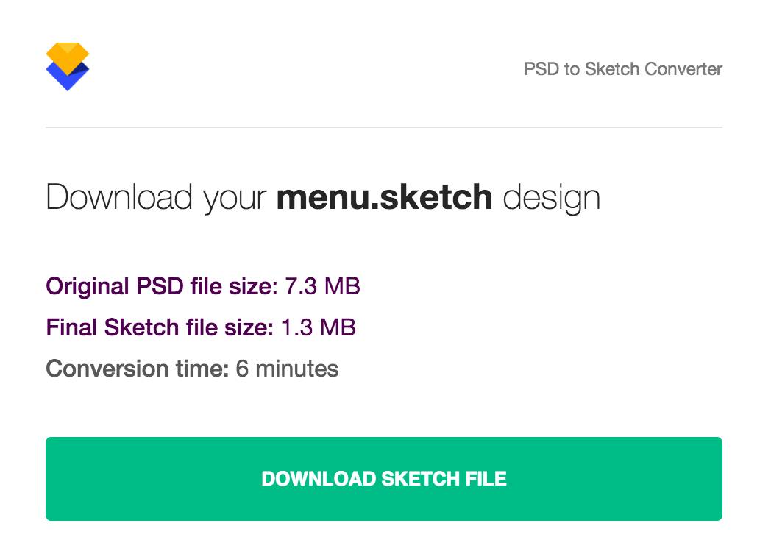Image resolution: width=771 pixels, height=540 pixels.
Task: Select the menu.sketch file name
Action: click(x=384, y=196)
